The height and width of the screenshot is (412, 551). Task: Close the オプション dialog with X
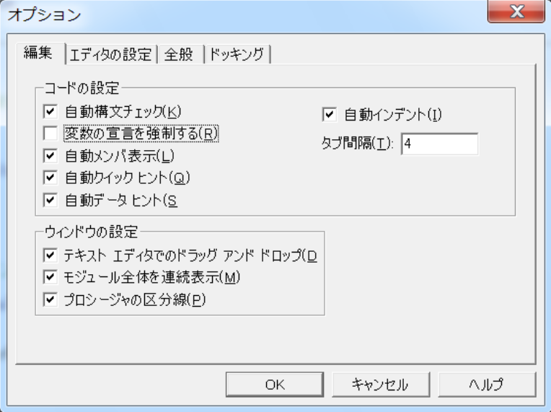click(516, 12)
